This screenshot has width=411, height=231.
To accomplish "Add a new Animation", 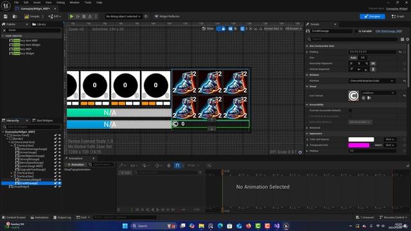I will pos(76,164).
